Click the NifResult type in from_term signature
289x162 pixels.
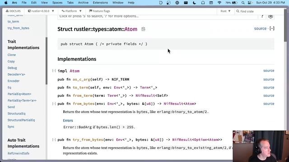pyautogui.click(x=145, y=96)
